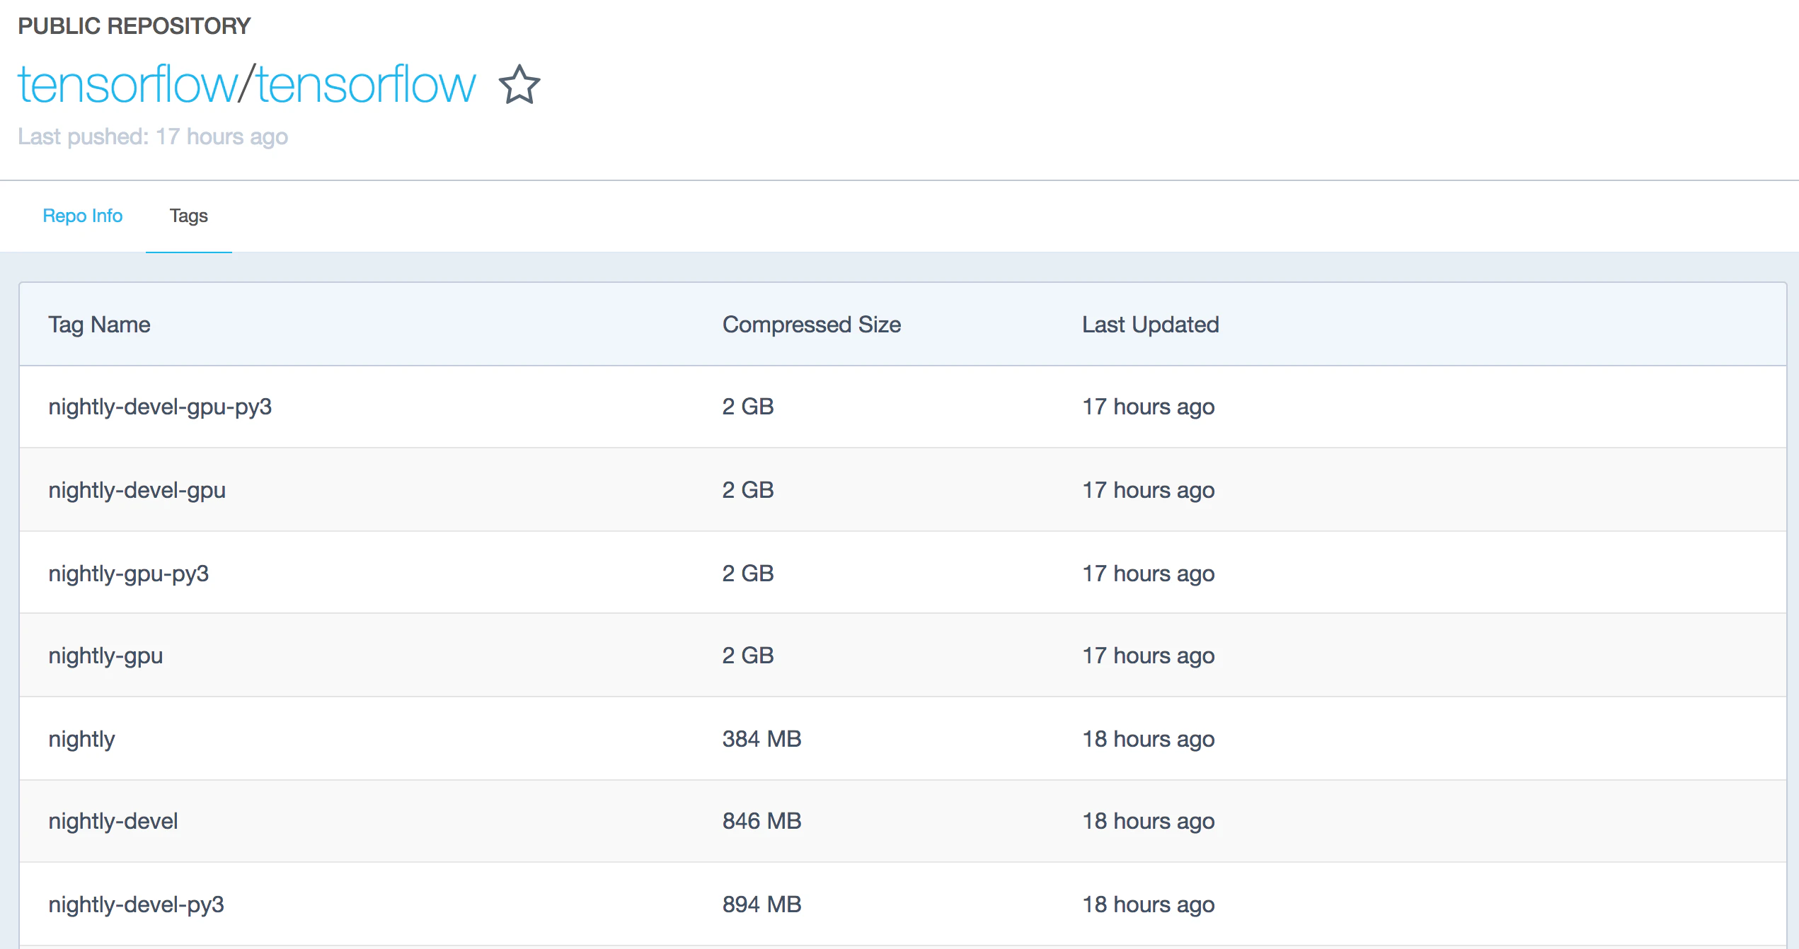Viewport: 1799px width, 949px height.
Task: Click the PUBLIC REPOSITORY label
Action: click(x=134, y=26)
